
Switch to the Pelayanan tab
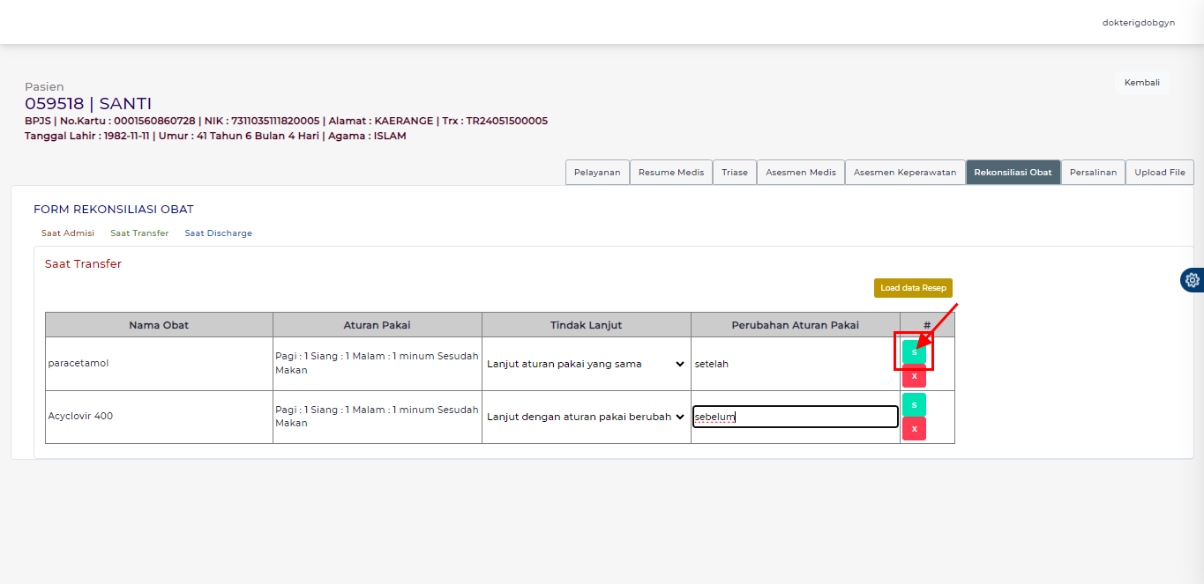coord(597,173)
